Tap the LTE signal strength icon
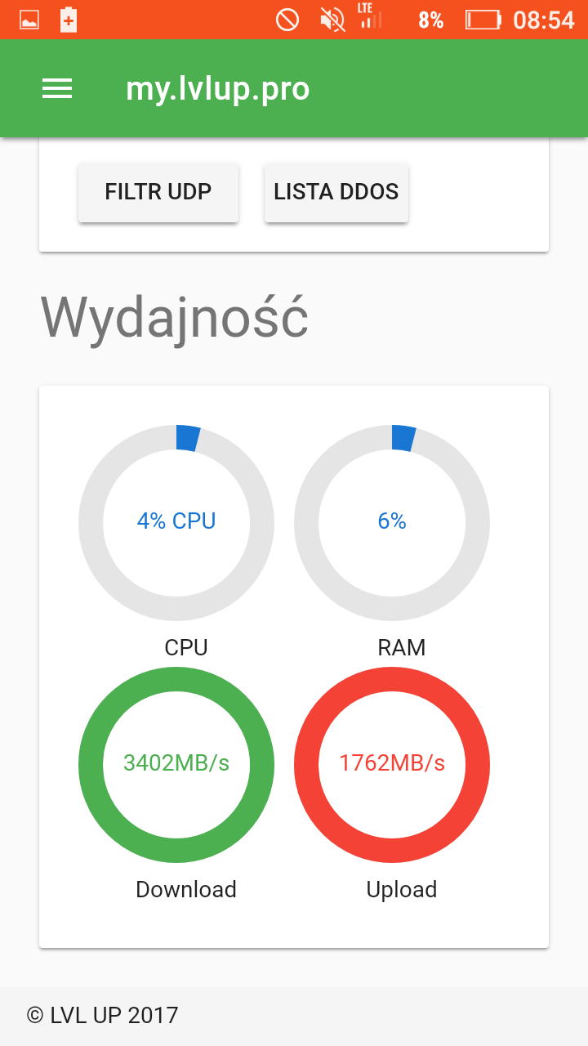The width and height of the screenshot is (588, 1046). [x=369, y=17]
